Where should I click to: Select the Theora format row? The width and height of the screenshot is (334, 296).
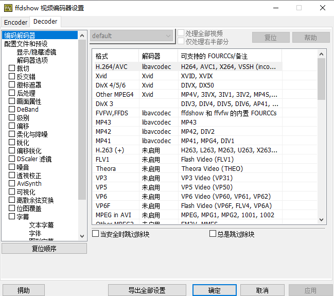[188, 168]
